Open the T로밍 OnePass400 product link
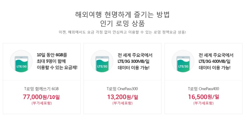This screenshot has height=116, width=244. [203, 89]
